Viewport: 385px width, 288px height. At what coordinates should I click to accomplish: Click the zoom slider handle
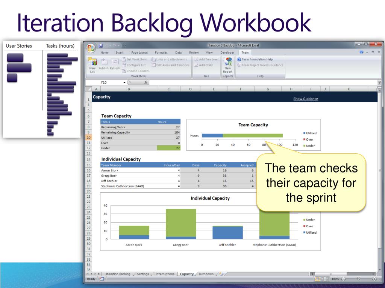(x=359, y=279)
